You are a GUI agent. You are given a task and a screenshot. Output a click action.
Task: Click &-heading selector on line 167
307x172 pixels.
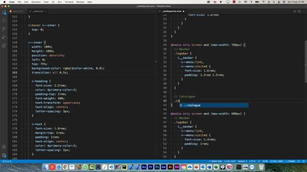[39, 81]
